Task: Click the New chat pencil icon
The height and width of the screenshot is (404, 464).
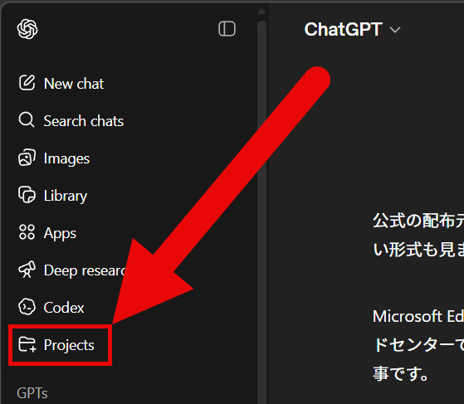Action: 27,82
